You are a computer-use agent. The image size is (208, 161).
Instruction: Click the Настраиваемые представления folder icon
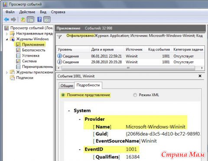12,33
